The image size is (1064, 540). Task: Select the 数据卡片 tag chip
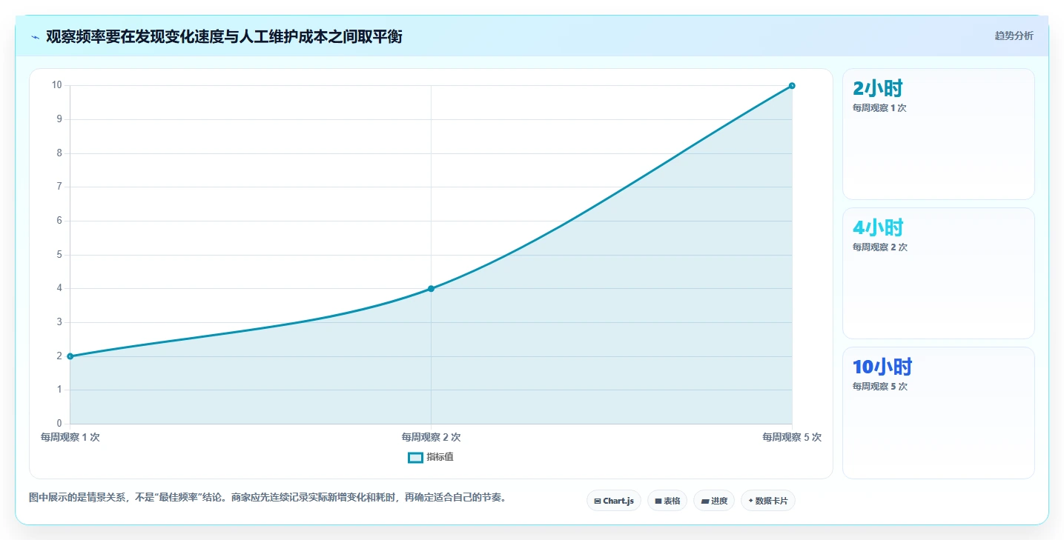coord(767,501)
